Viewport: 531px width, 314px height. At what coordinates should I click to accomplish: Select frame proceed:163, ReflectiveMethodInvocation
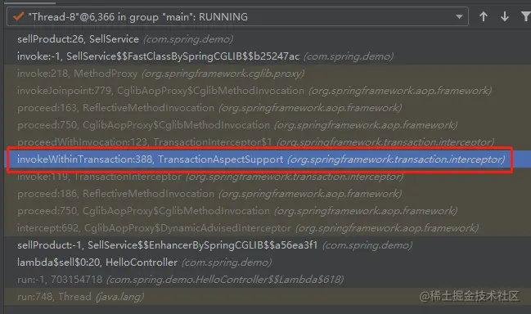(x=268, y=108)
